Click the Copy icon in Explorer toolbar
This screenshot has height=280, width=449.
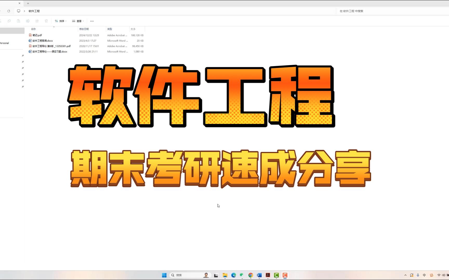[x=9, y=21]
